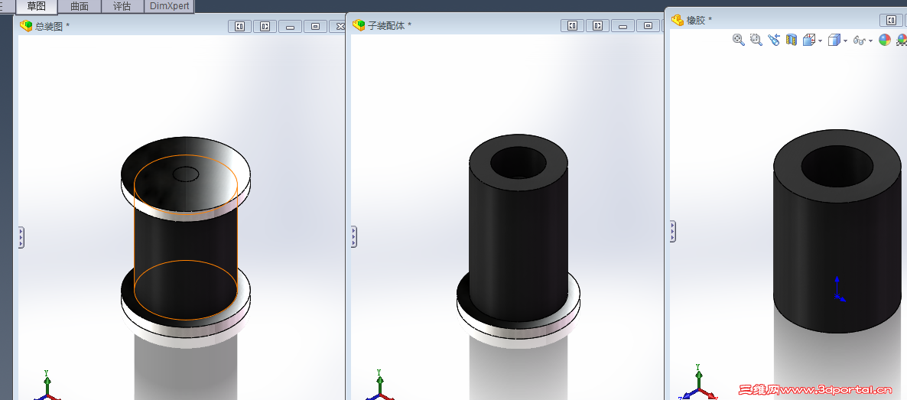Expand side panel handle in 总装图 window
The image size is (907, 400).
click(21, 237)
